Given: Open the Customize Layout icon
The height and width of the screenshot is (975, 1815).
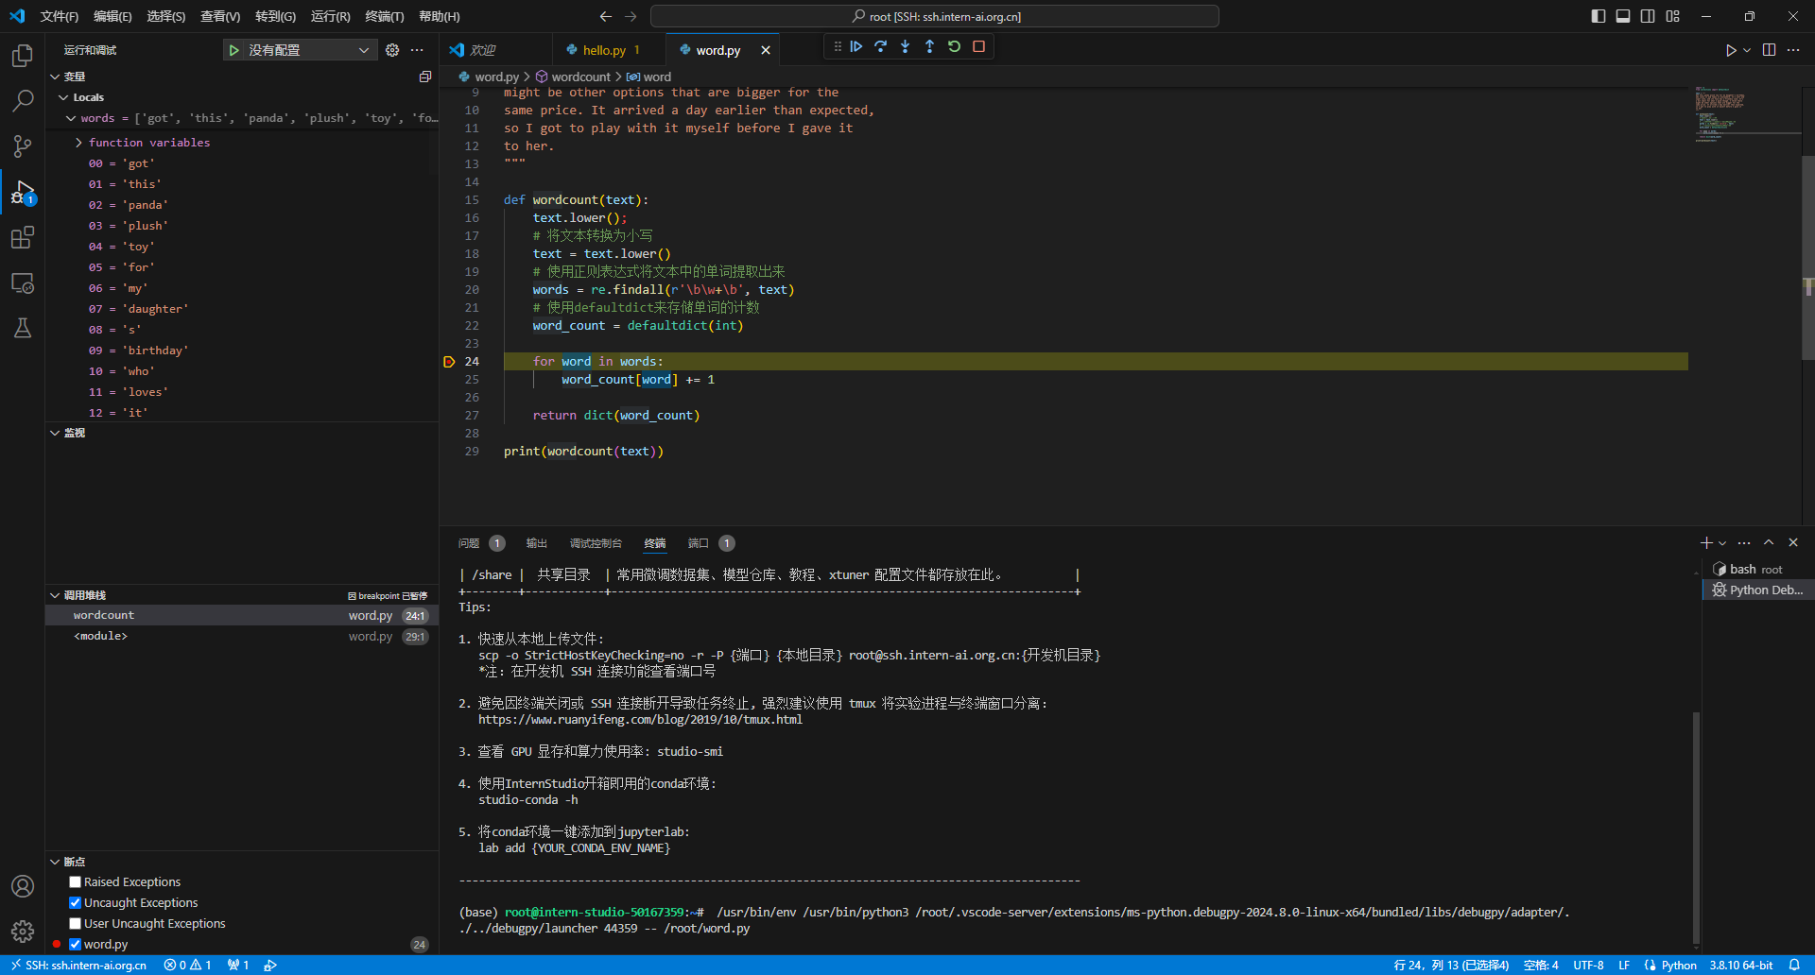Looking at the screenshot, I should (1673, 16).
